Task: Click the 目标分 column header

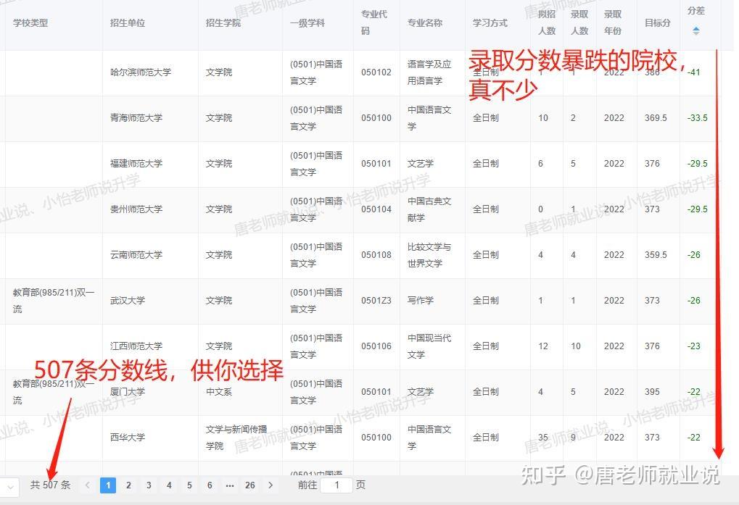Action: coord(658,23)
